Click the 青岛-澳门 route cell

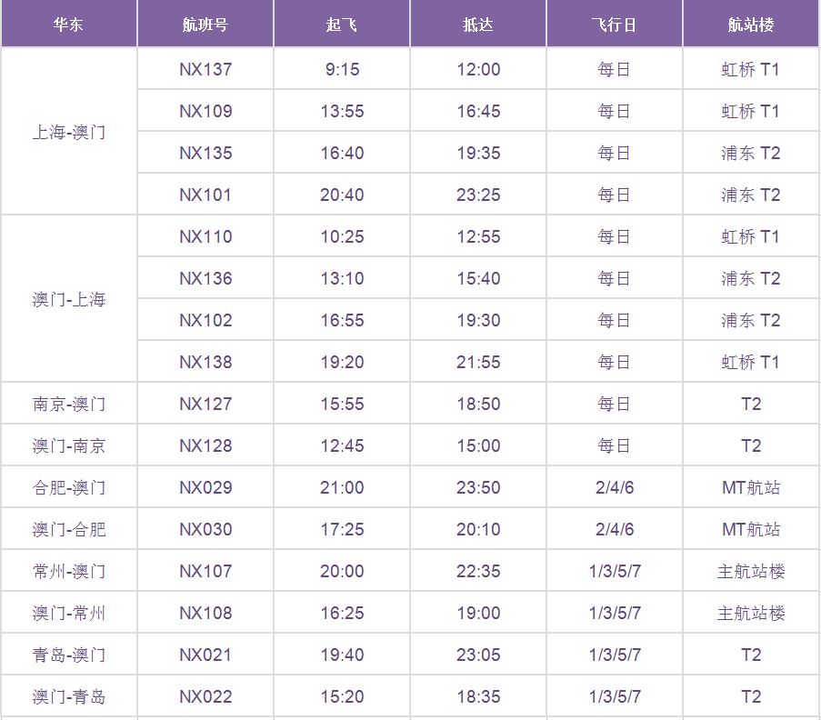point(69,655)
